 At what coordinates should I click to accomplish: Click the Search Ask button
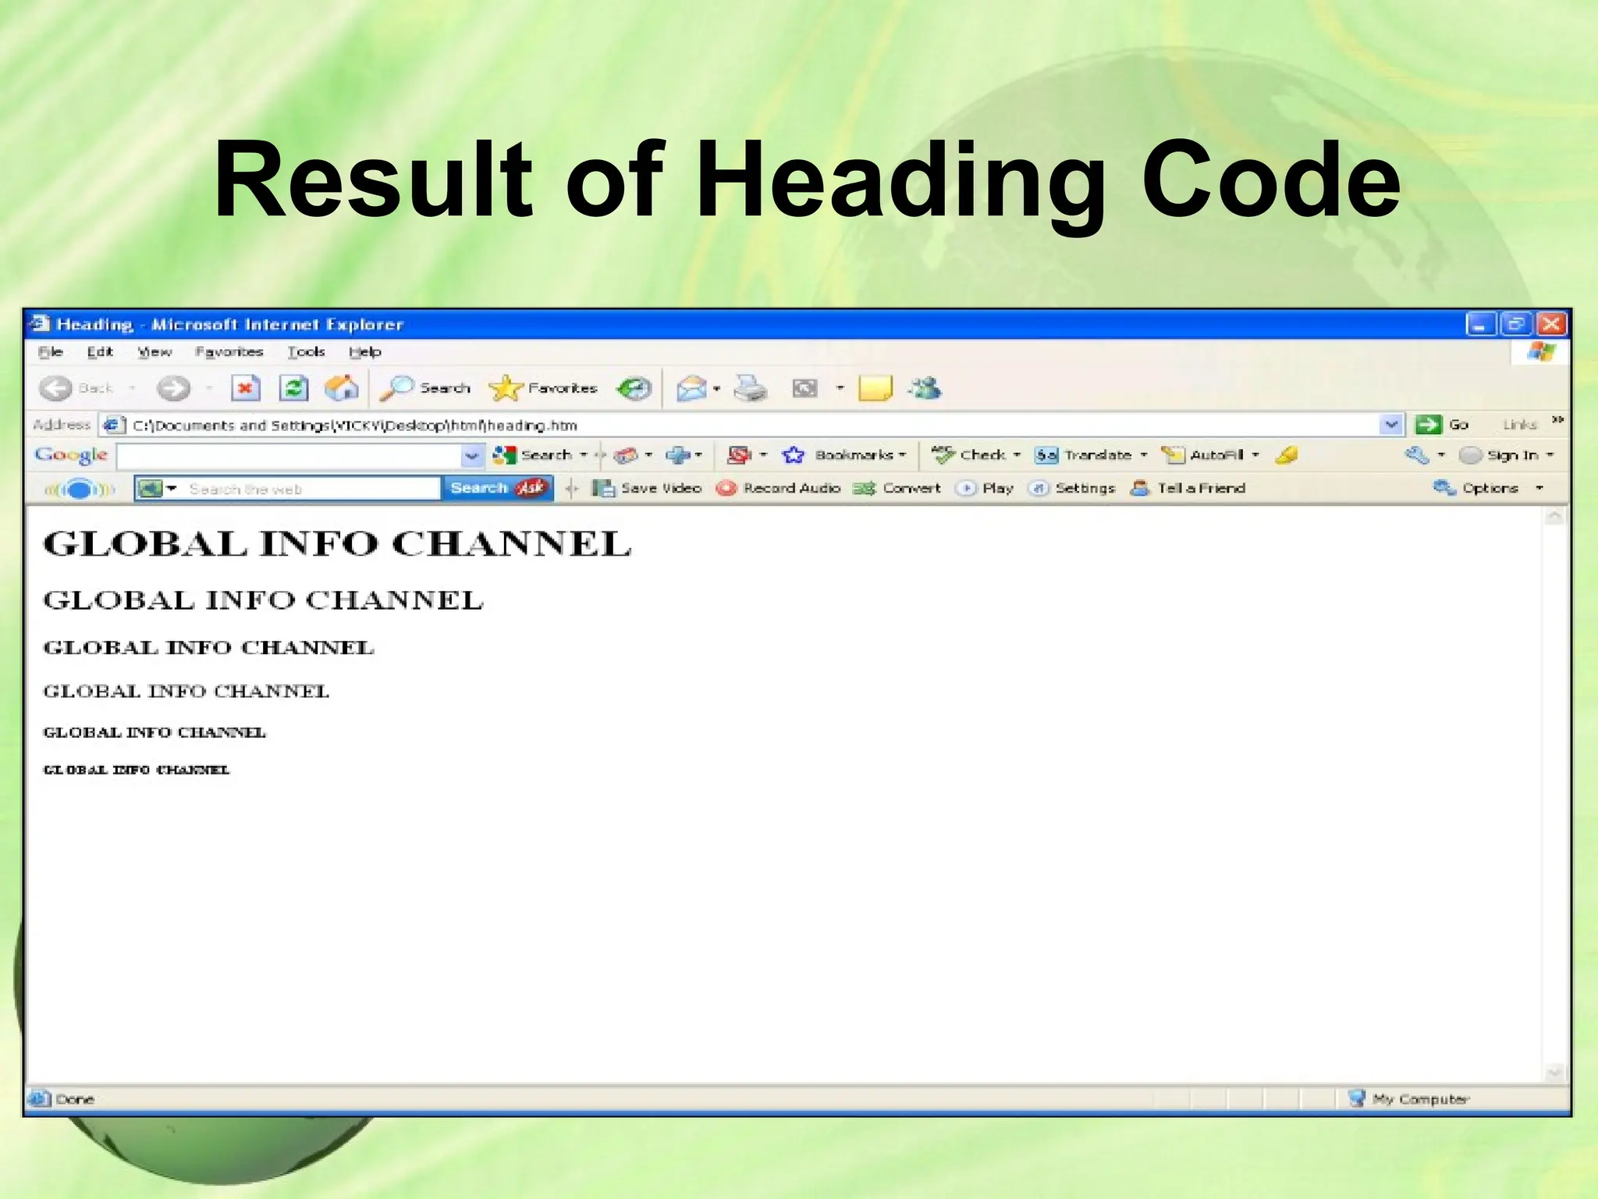pyautogui.click(x=498, y=488)
